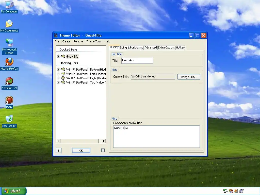Minimize the Theme Editor window
260x195 pixels.
pos(191,35)
